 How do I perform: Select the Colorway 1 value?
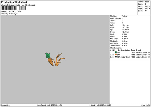click(13, 14)
